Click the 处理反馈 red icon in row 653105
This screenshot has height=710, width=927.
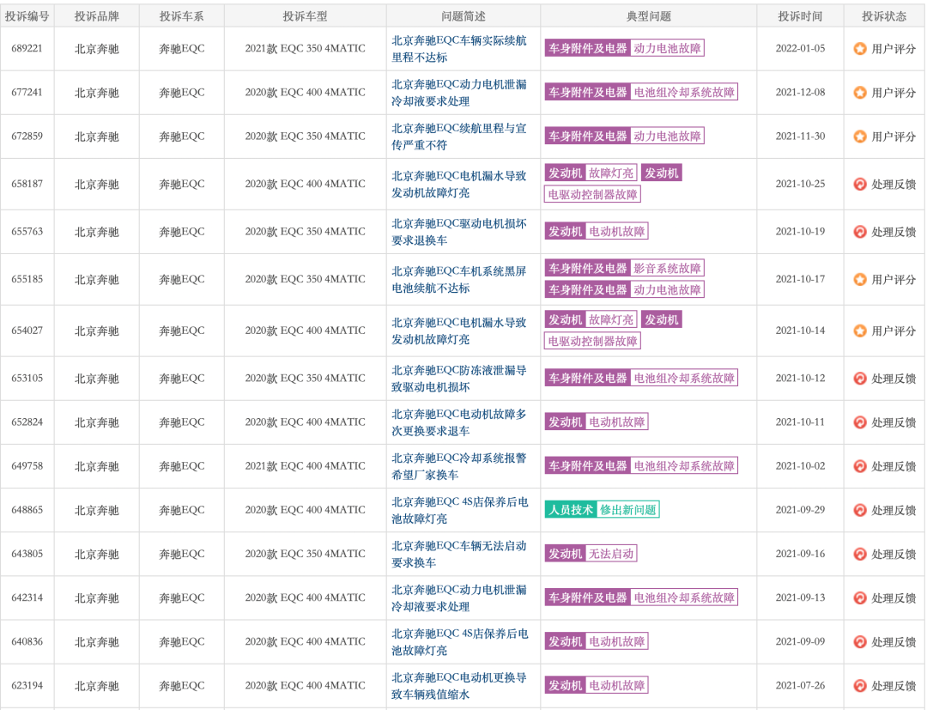coord(860,379)
